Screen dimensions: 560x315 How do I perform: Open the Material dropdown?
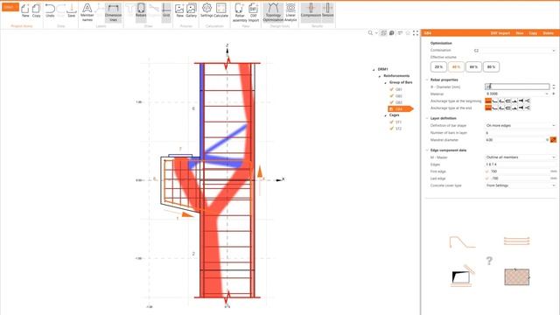tap(517, 94)
